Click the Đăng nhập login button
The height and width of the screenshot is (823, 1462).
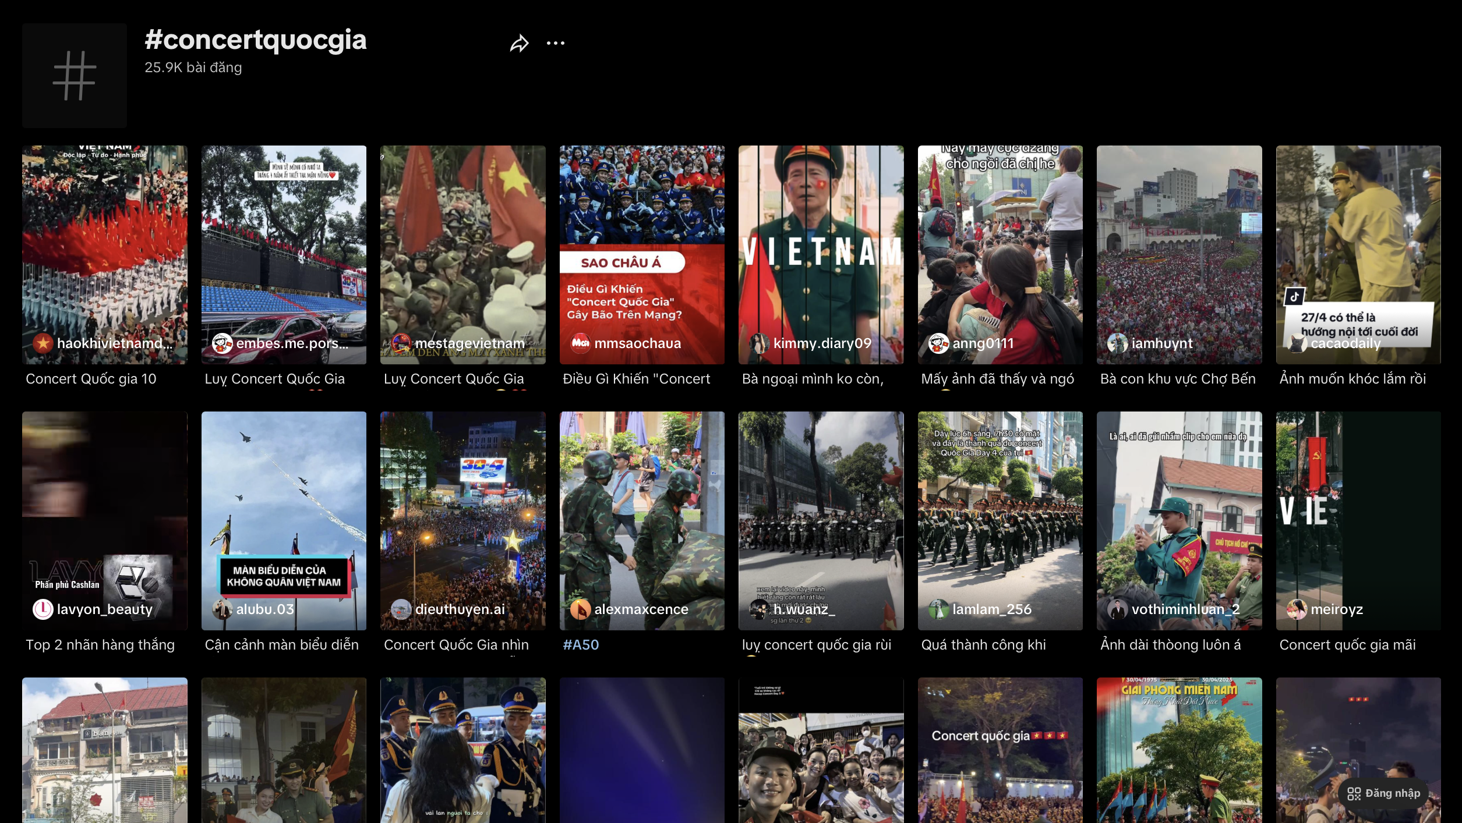(1383, 793)
